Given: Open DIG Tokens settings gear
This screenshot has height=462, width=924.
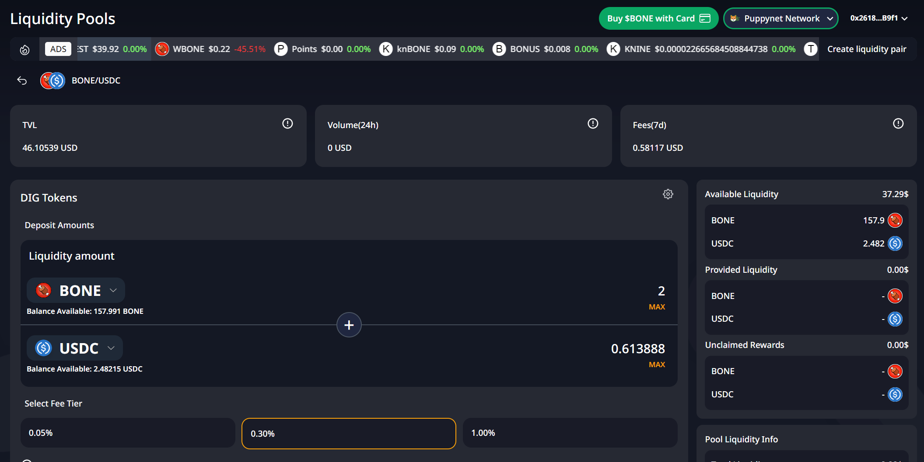Looking at the screenshot, I should tap(668, 194).
